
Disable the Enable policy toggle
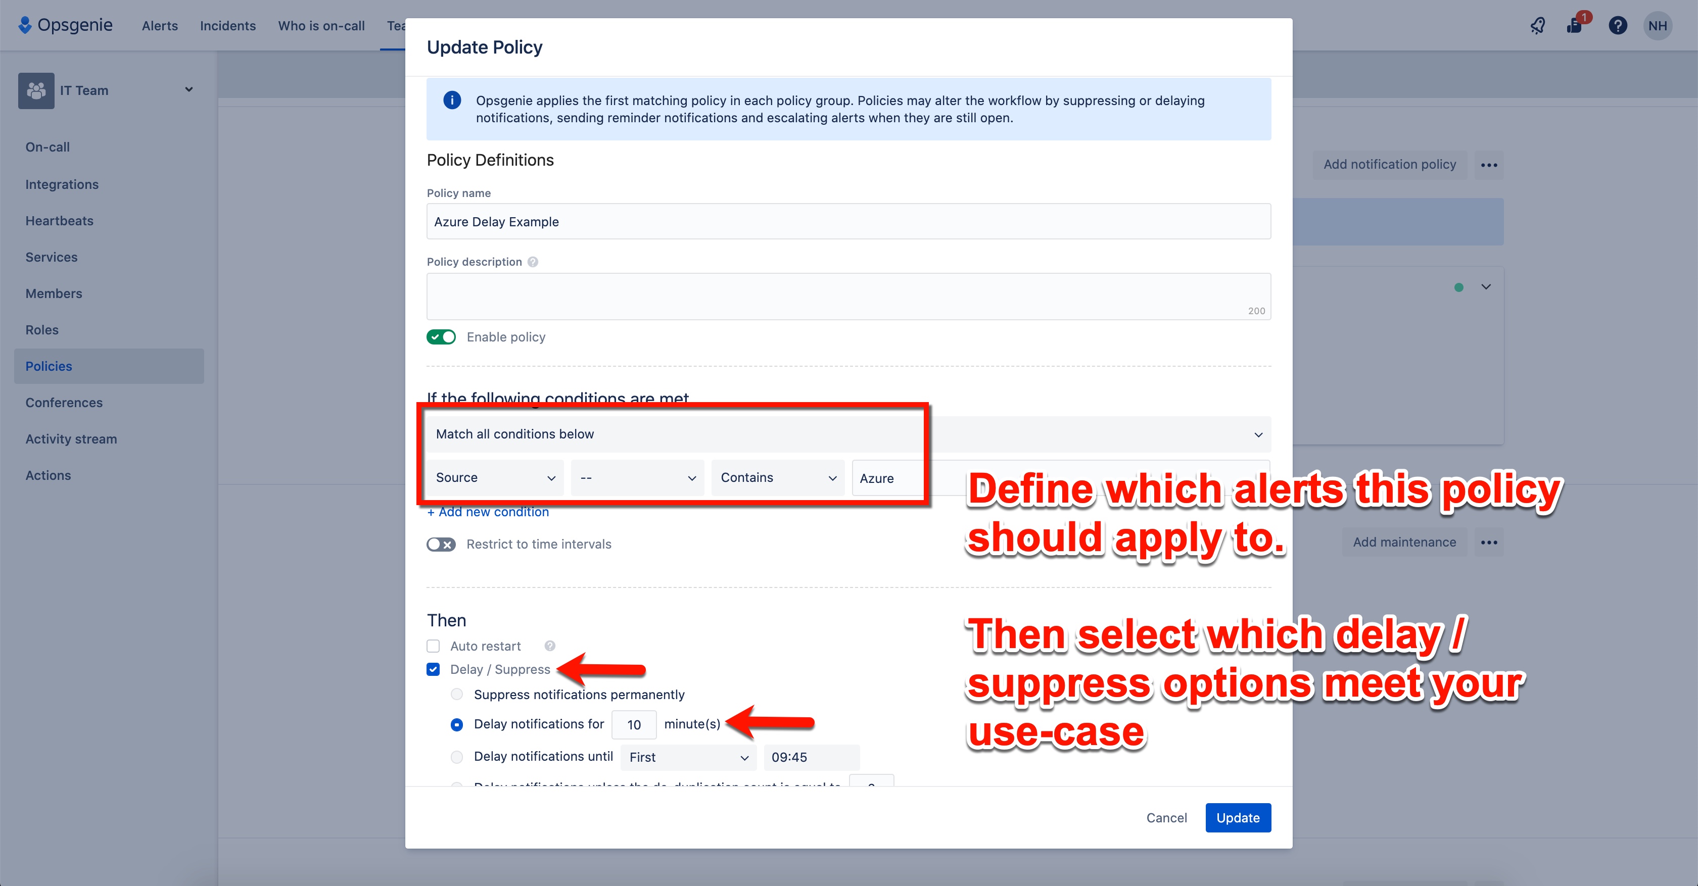441,336
